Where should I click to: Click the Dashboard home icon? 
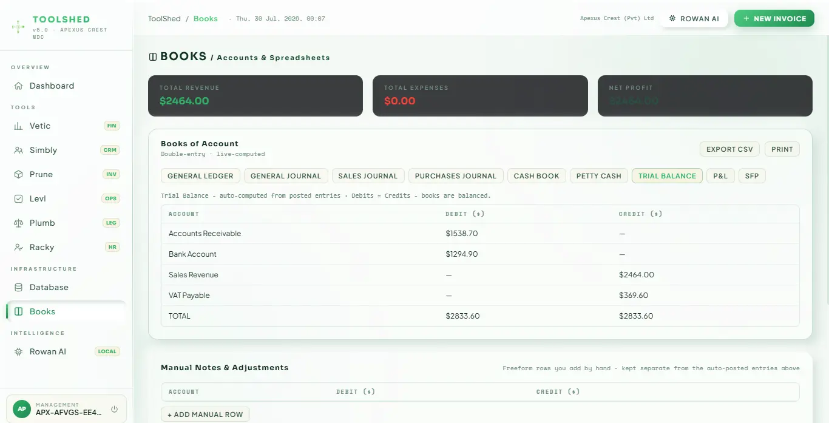click(x=18, y=86)
